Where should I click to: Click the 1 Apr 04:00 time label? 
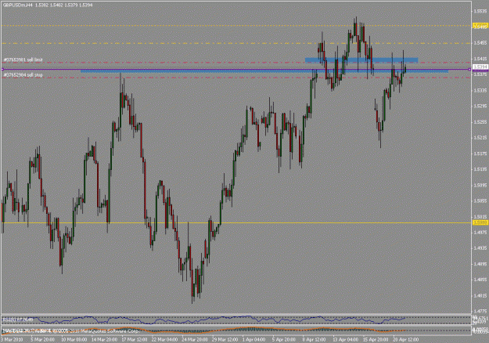pyautogui.click(x=254, y=340)
